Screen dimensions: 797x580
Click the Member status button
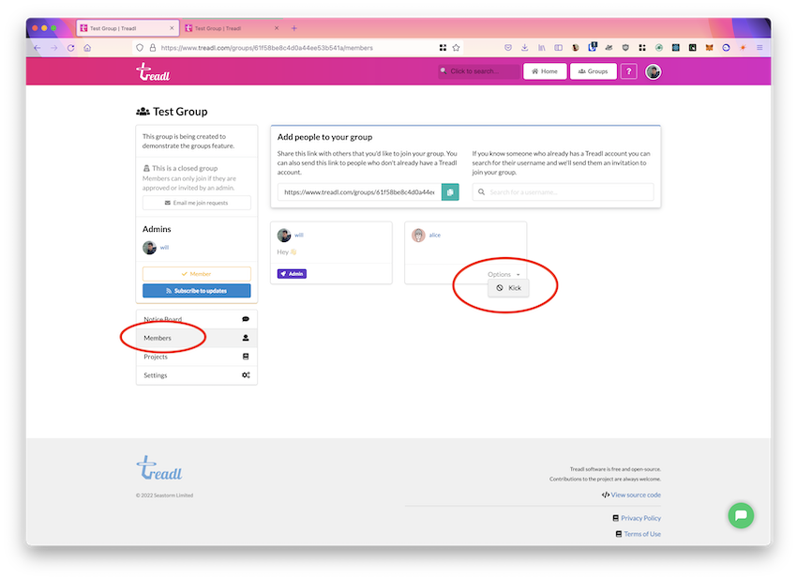pos(197,274)
